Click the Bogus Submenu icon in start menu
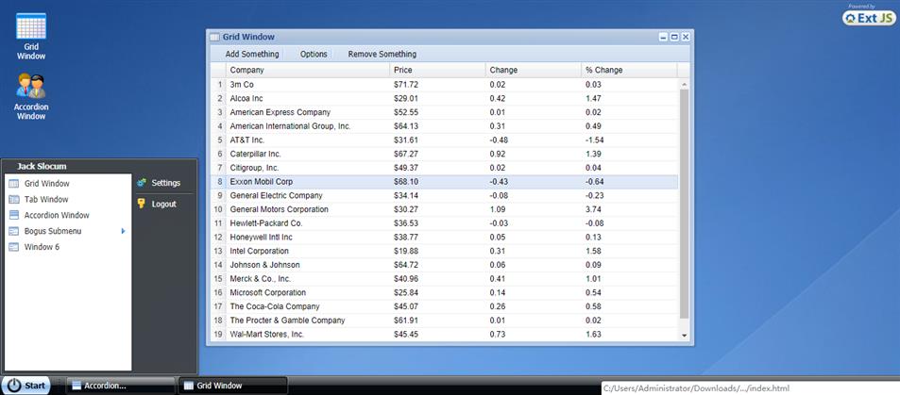 (14, 231)
